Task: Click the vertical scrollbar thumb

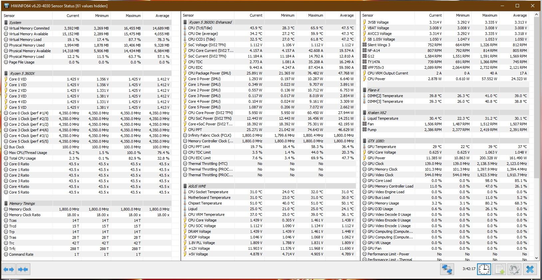Action: [x=536, y=97]
